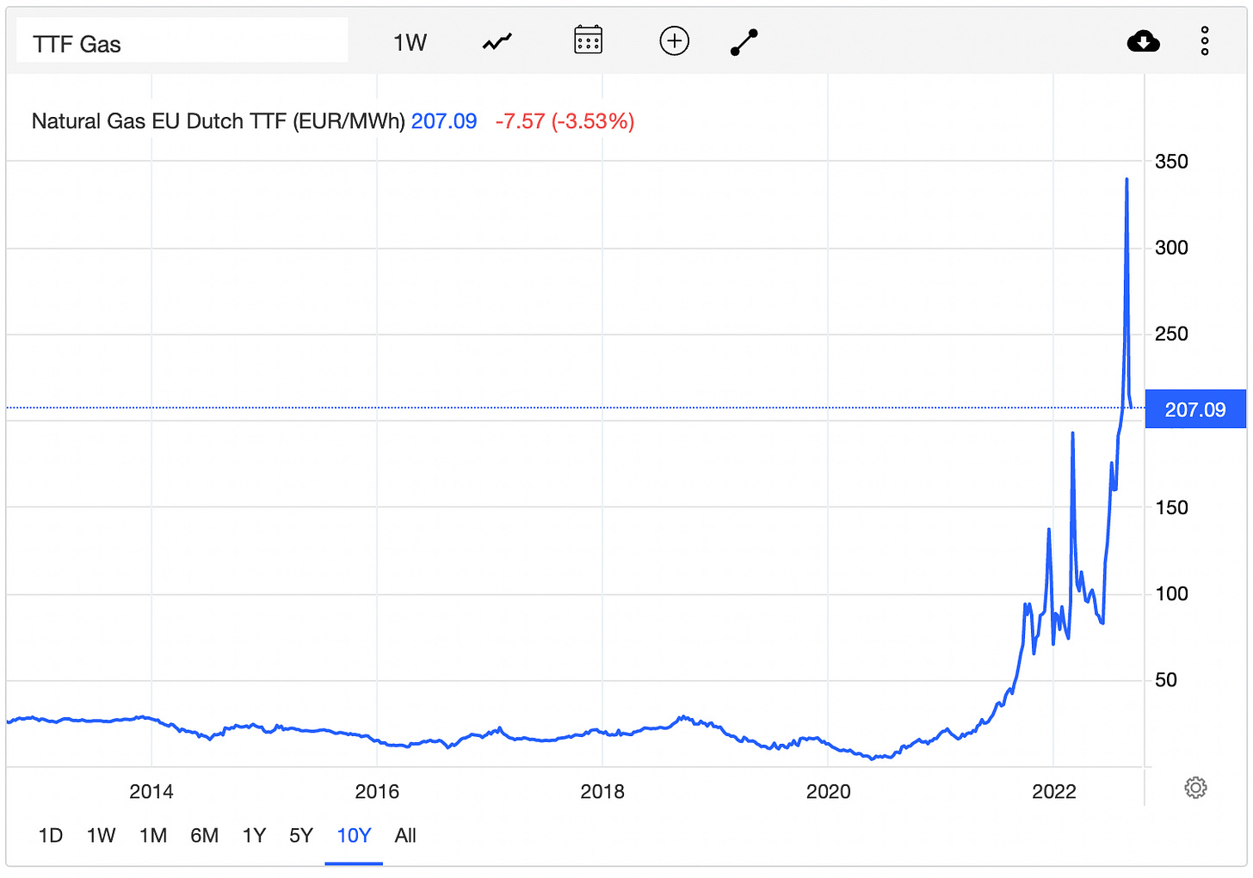Select the 10Y time range
1253x878 pixels.
point(354,836)
